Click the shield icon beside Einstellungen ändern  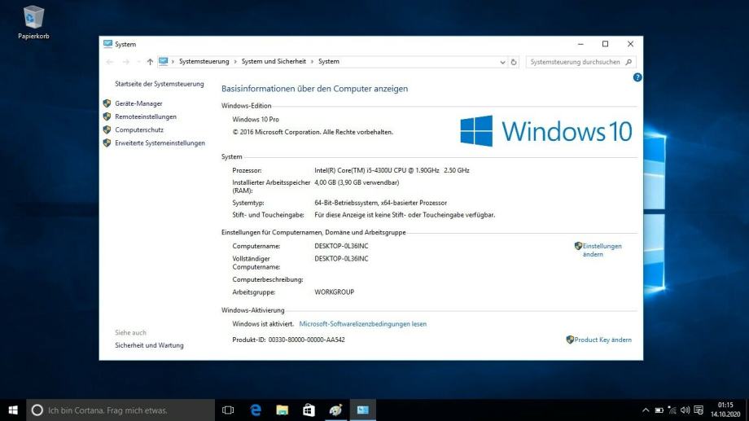(x=578, y=246)
